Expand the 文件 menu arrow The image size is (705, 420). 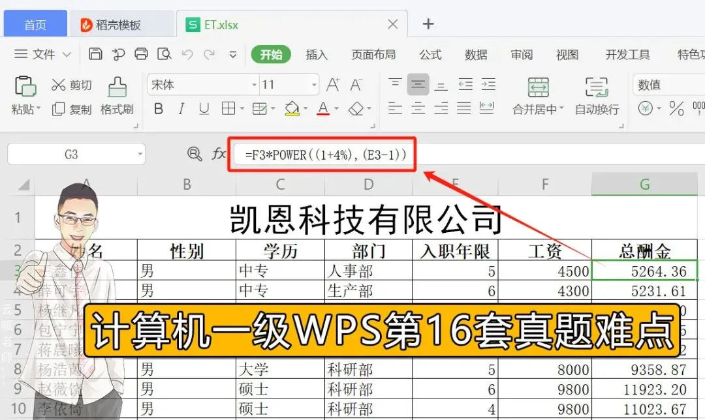(x=67, y=55)
